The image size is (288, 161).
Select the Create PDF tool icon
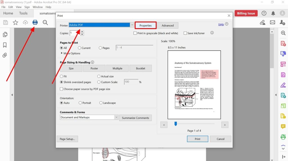(283, 44)
